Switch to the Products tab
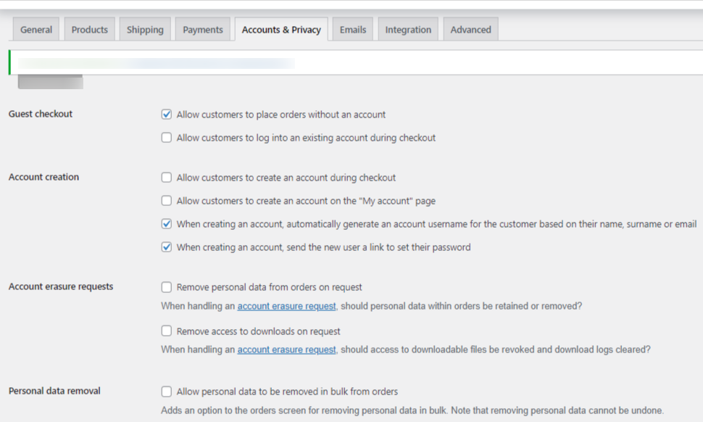Image resolution: width=703 pixels, height=422 pixels. (89, 30)
